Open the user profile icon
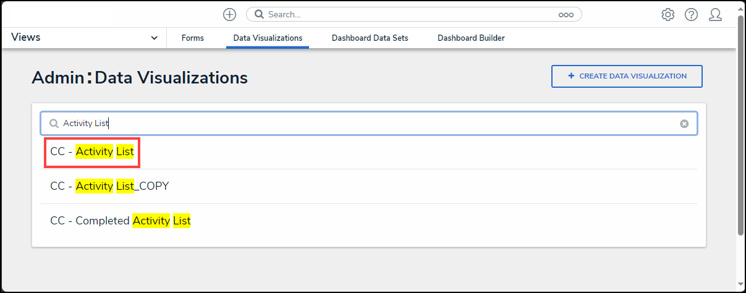This screenshot has width=746, height=293. click(x=715, y=14)
